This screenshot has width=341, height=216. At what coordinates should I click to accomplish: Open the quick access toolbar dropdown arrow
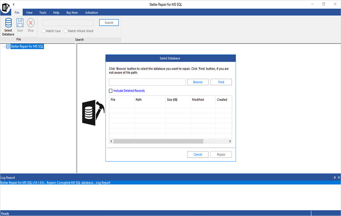[x=13, y=4]
